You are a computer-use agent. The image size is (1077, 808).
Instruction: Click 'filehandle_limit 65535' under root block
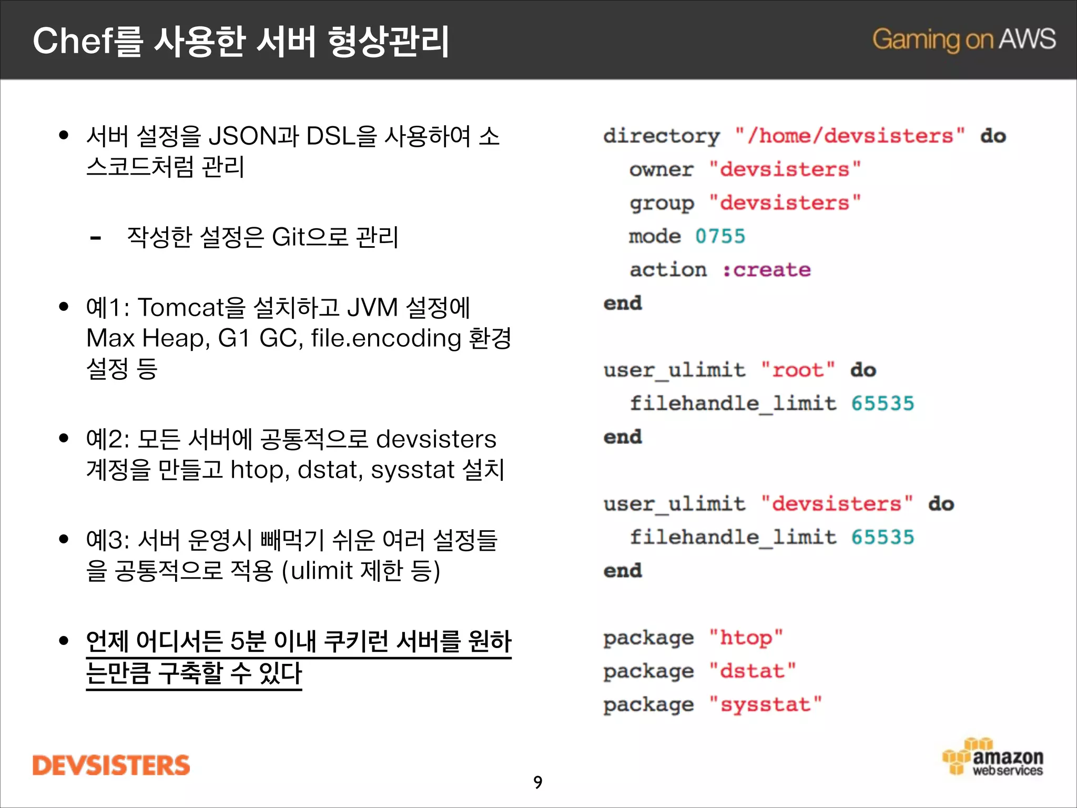[772, 403]
